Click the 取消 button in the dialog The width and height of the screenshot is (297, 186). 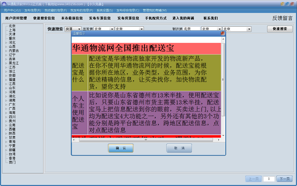click(x=179, y=148)
